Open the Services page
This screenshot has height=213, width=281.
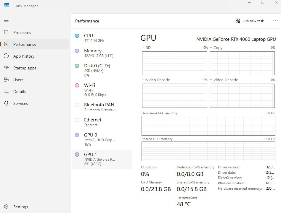(35, 103)
